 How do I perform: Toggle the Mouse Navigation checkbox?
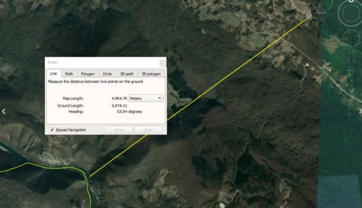52,130
